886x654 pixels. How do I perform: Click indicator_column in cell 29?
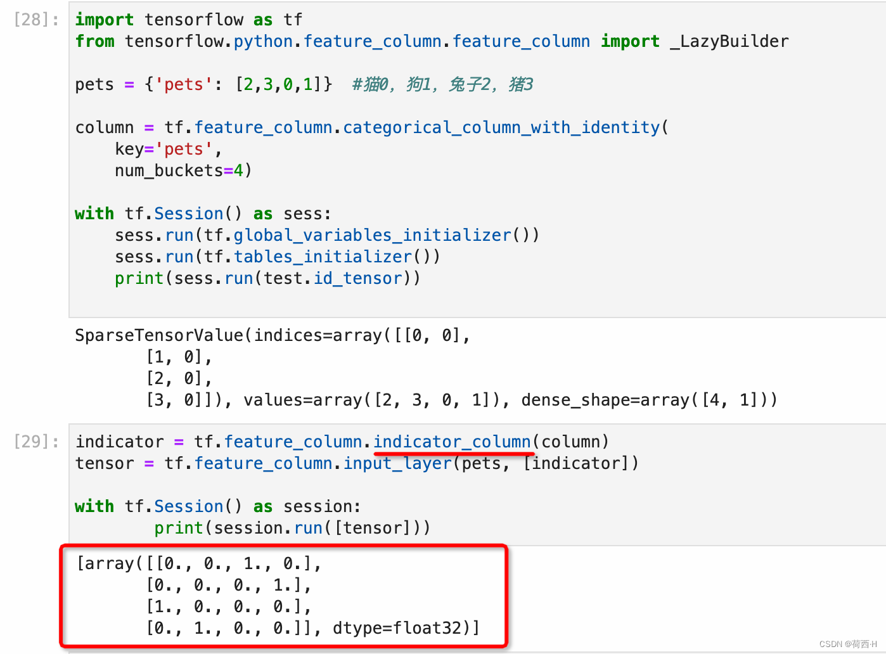tap(452, 442)
